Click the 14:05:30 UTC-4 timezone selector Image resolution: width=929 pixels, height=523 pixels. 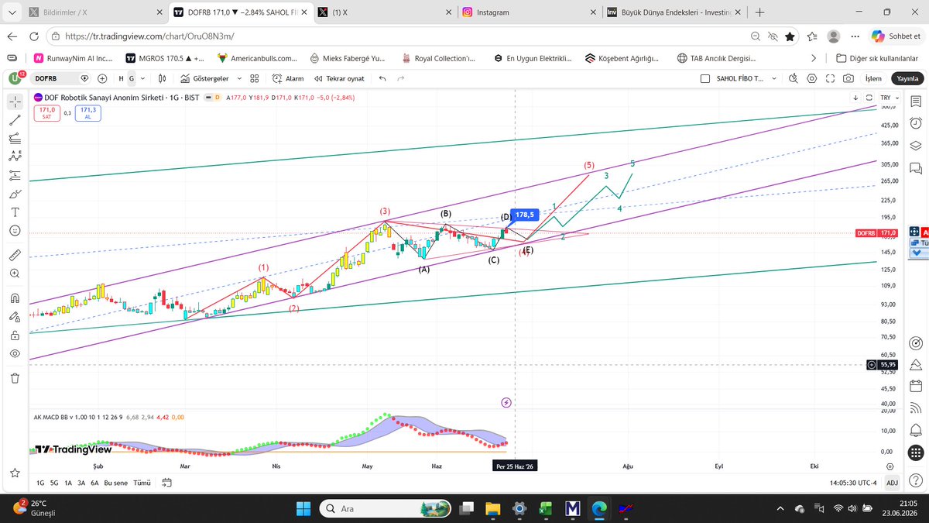[x=852, y=483]
